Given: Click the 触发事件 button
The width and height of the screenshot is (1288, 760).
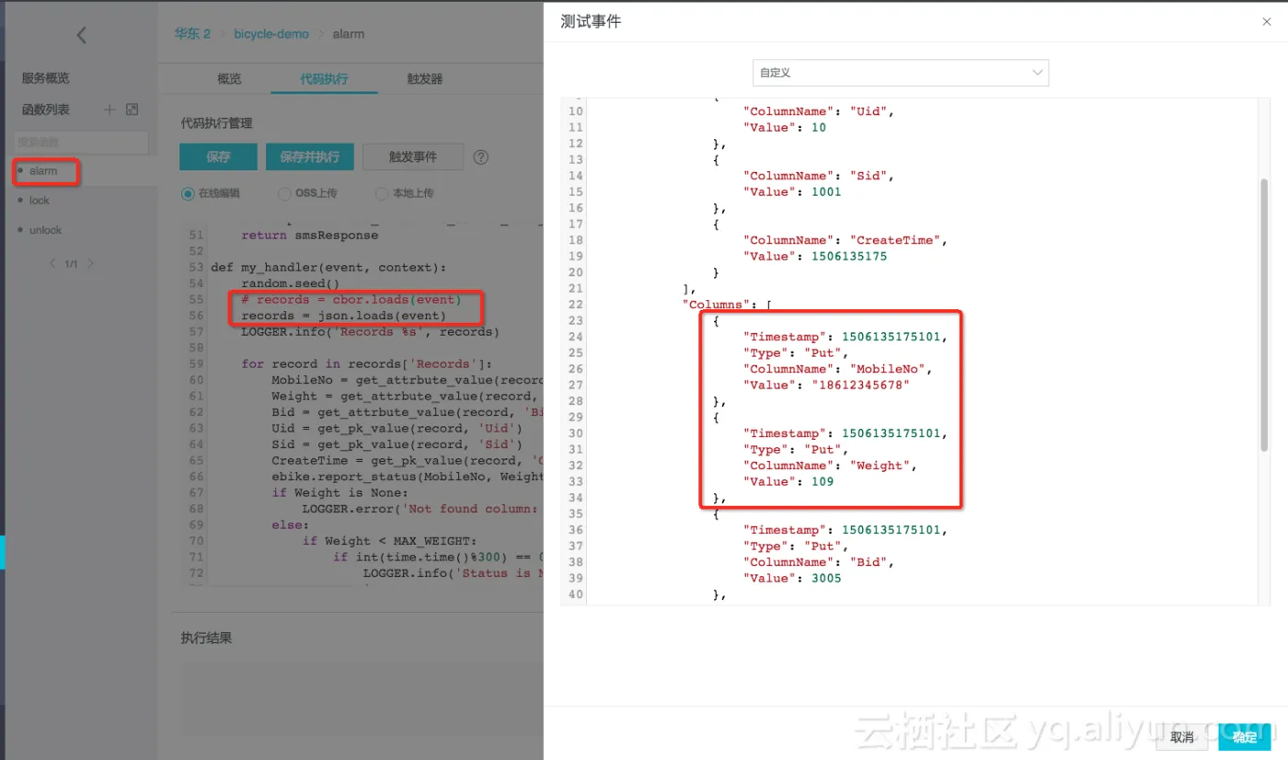Looking at the screenshot, I should [413, 157].
